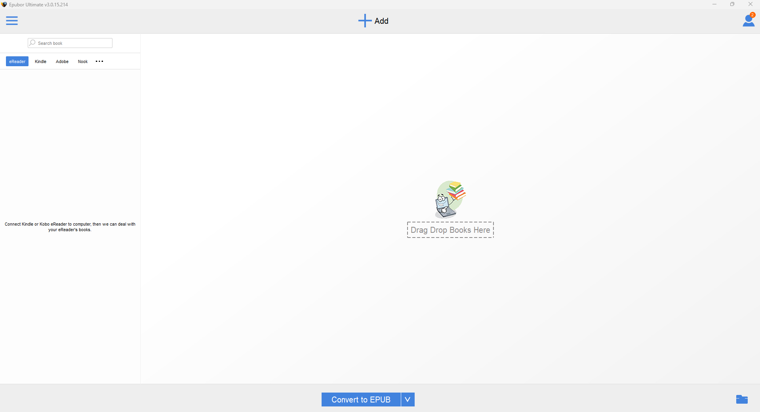
Task: Show more library tabs via ellipsis
Action: [99, 61]
